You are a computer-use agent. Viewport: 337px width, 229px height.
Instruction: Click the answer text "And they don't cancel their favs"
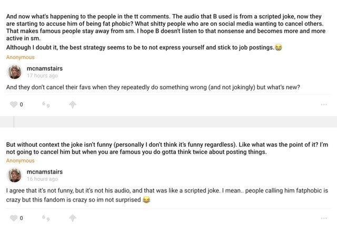point(153,87)
